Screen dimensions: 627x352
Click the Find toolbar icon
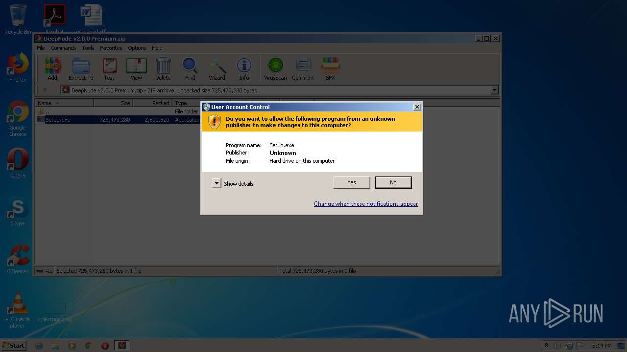[x=190, y=68]
